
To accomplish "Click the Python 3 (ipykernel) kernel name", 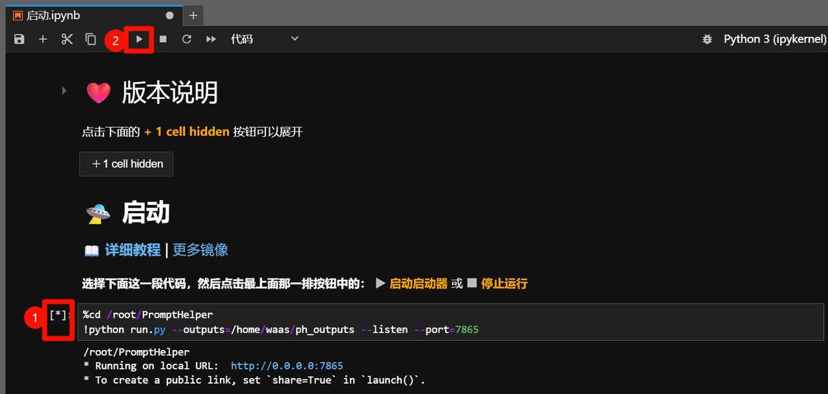I will [774, 39].
